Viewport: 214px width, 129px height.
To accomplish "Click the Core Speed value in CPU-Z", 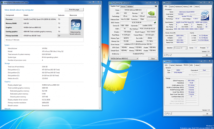I will click(x=180, y=35).
